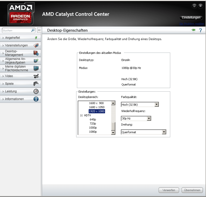
Task: Select 720p HDTV mode
Action: [x=93, y=124]
